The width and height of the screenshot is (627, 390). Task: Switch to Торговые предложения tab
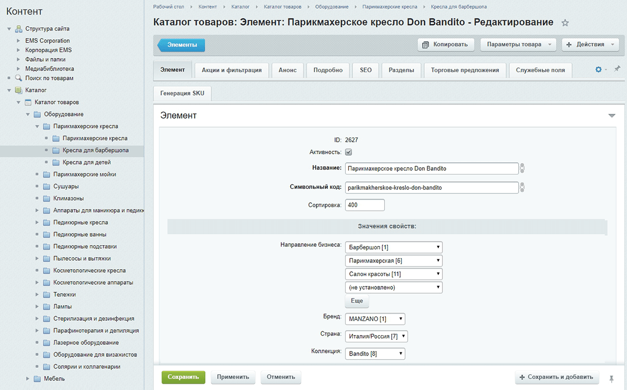click(465, 70)
